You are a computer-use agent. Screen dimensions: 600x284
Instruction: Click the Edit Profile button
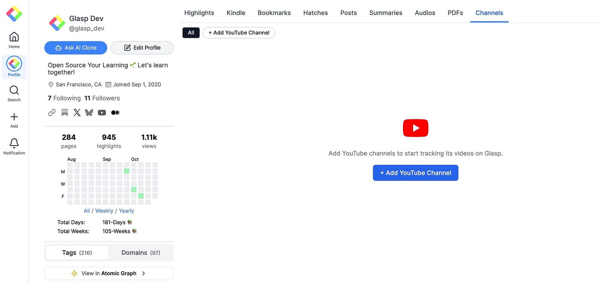tap(142, 48)
